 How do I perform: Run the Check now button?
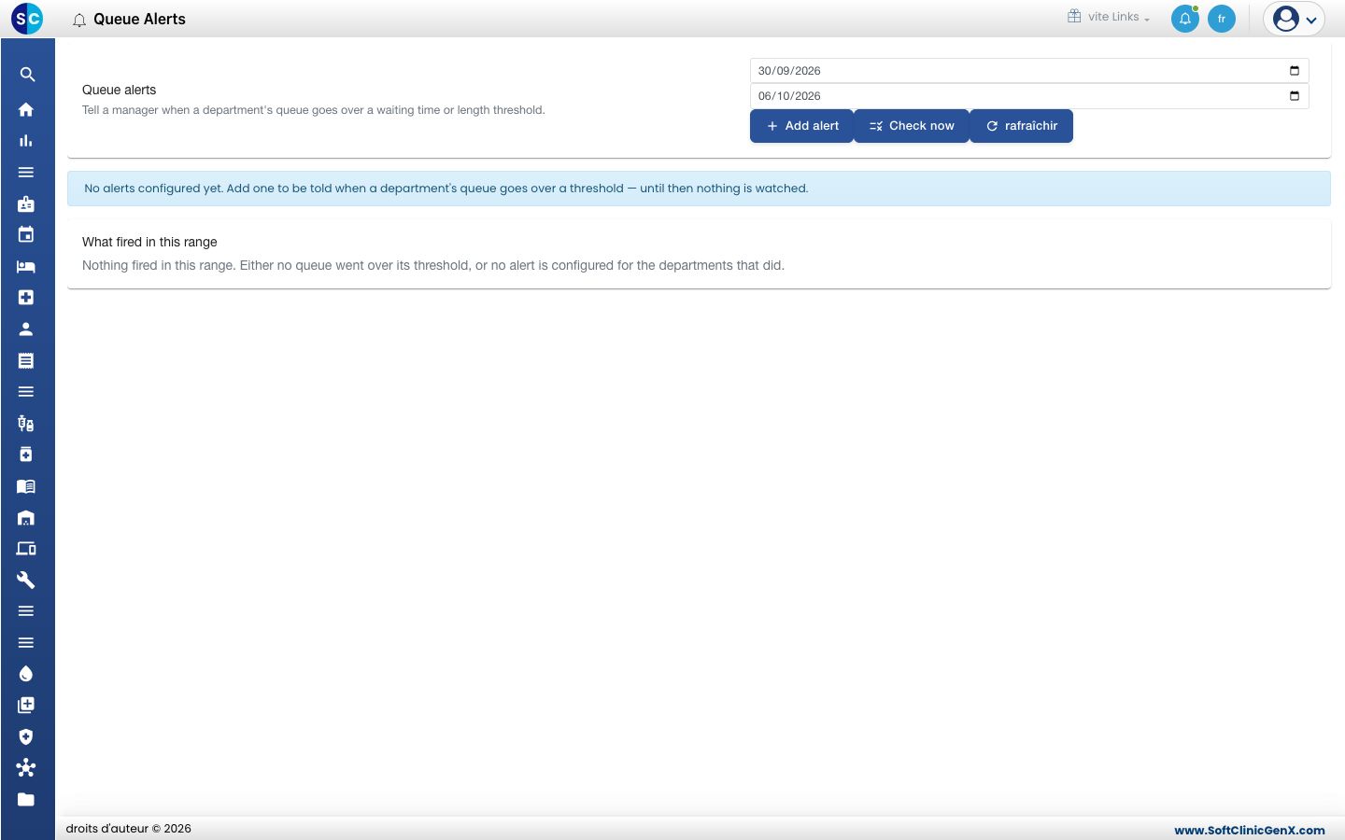912,126
